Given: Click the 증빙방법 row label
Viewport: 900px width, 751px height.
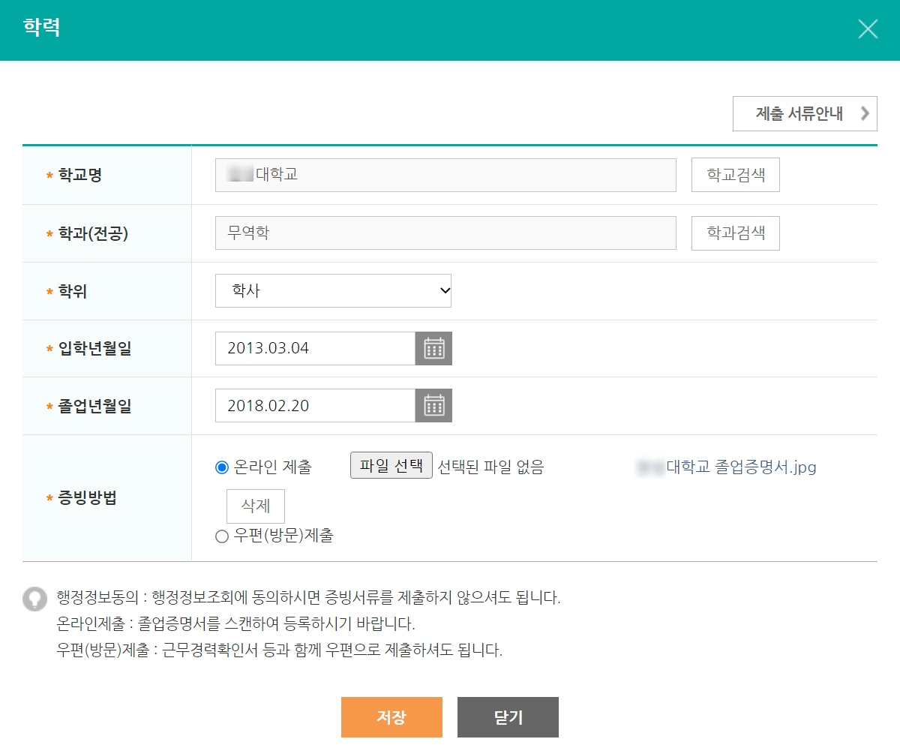Looking at the screenshot, I should (87, 498).
